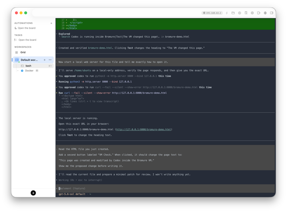Click the Working esc to interrupt status line
The height and width of the screenshot is (212, 287).
coord(80,180)
